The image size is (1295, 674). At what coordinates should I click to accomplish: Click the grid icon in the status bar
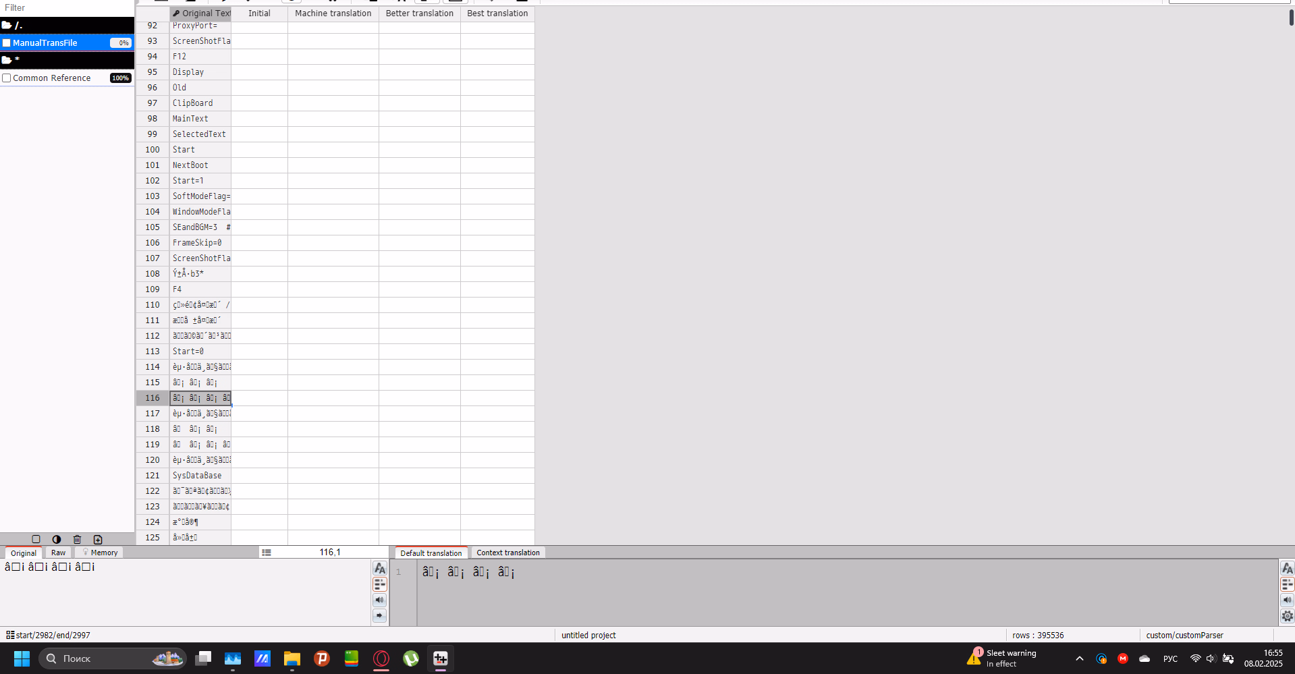tap(10, 635)
